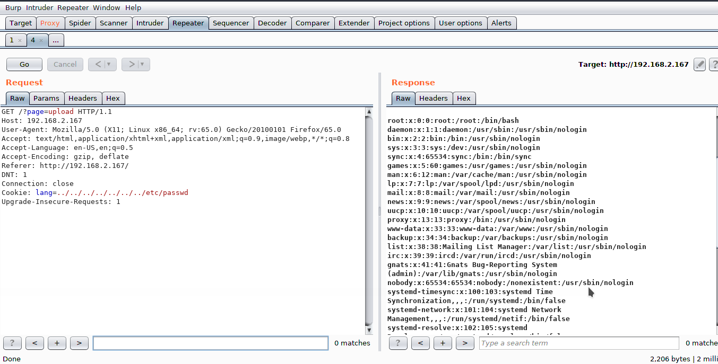Select the response Headers tab
Viewport: 718px width, 364px height.
434,98
